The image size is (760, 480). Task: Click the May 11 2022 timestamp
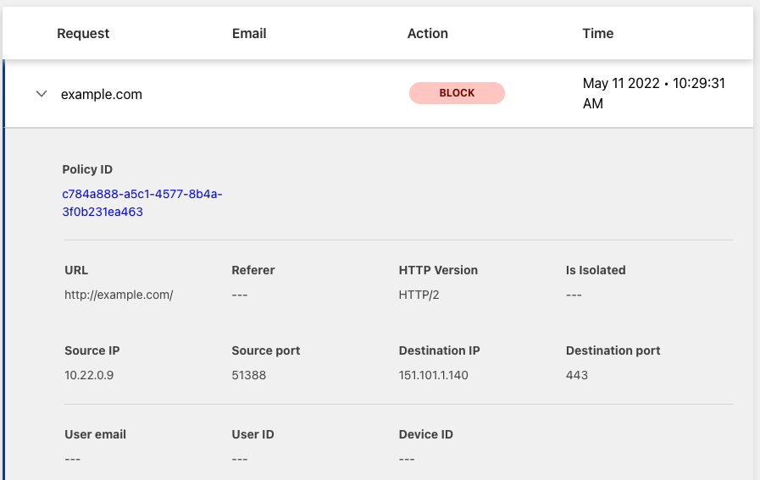[x=653, y=93]
